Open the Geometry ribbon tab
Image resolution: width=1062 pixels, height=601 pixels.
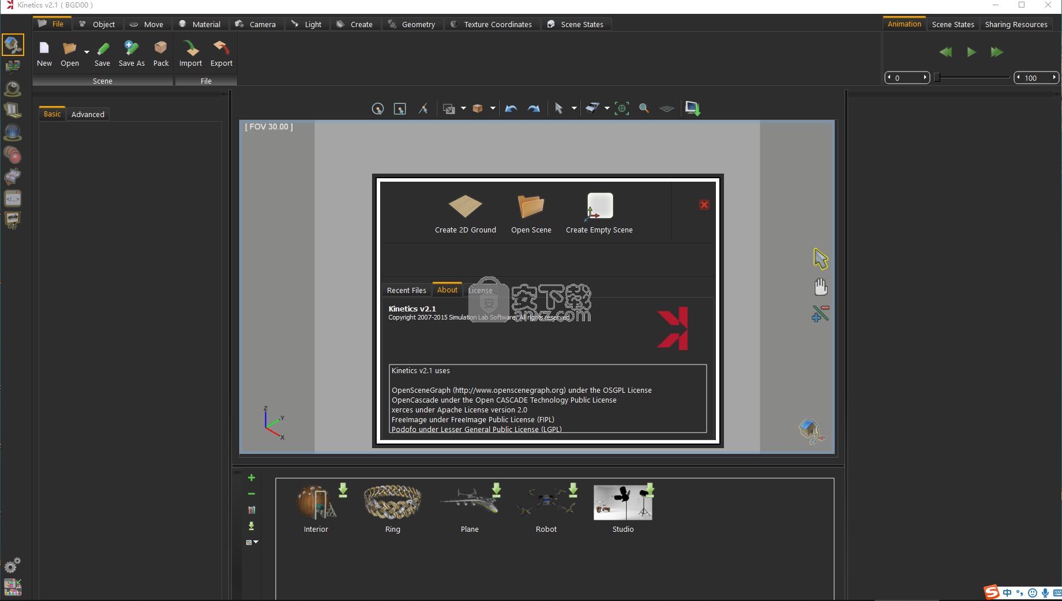click(x=412, y=24)
